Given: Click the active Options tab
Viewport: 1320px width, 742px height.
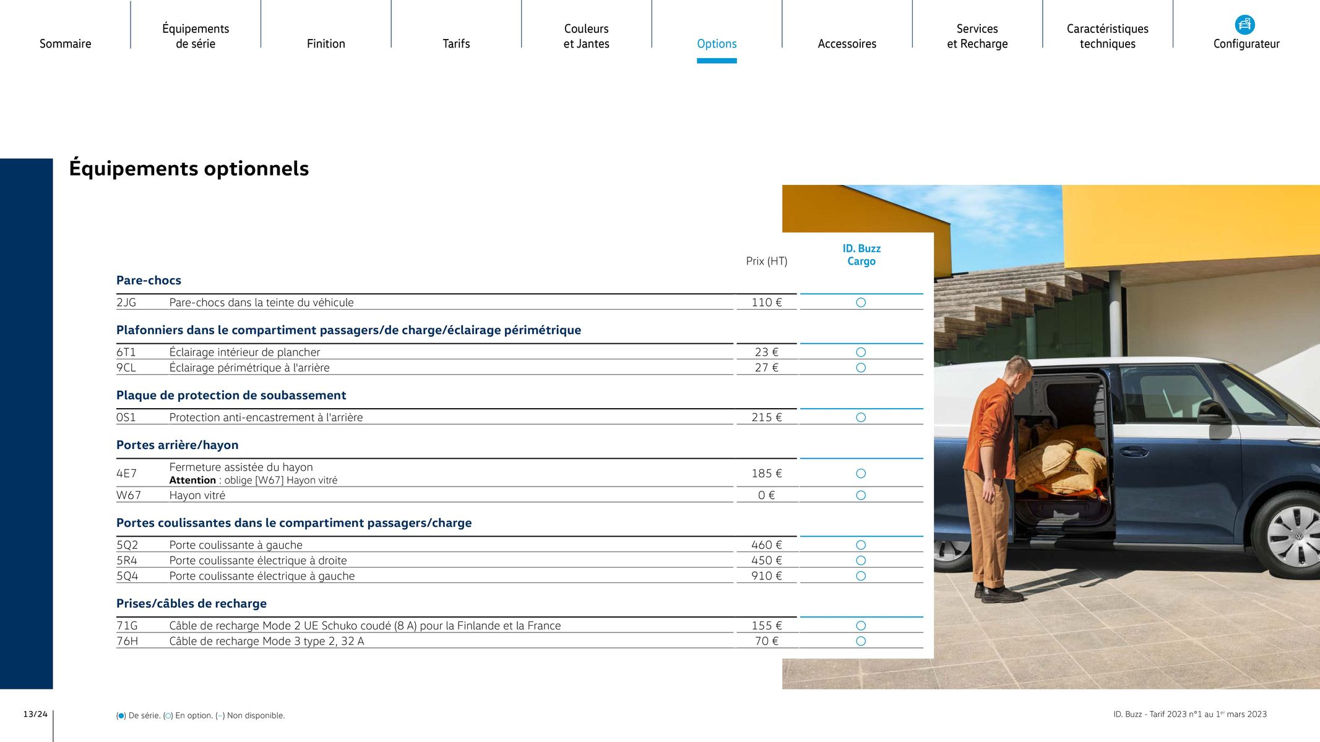Looking at the screenshot, I should [x=717, y=44].
